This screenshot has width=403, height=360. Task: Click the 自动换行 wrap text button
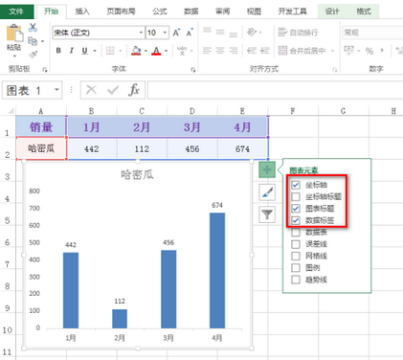pos(298,33)
